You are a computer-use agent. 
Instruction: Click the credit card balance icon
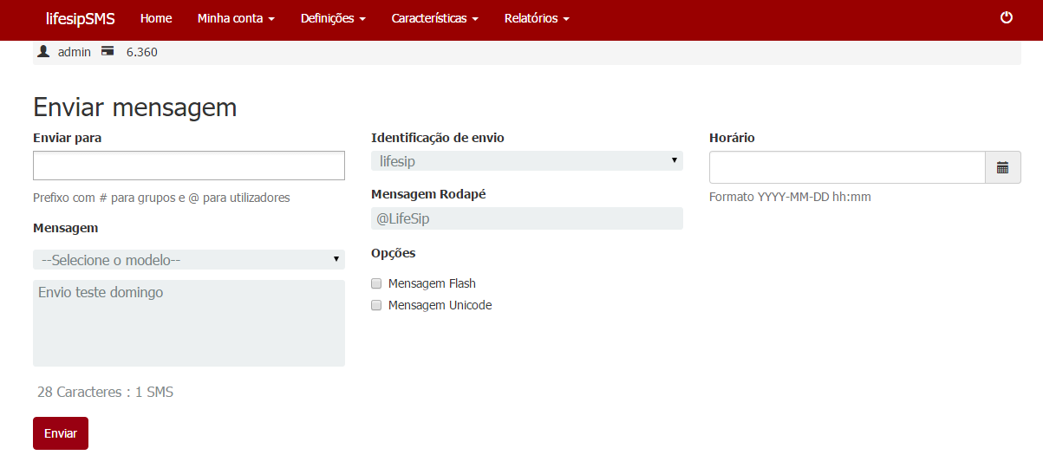tap(108, 52)
